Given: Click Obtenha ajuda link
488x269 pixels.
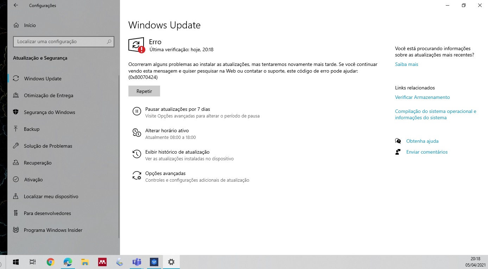Looking at the screenshot, I should 422,141.
